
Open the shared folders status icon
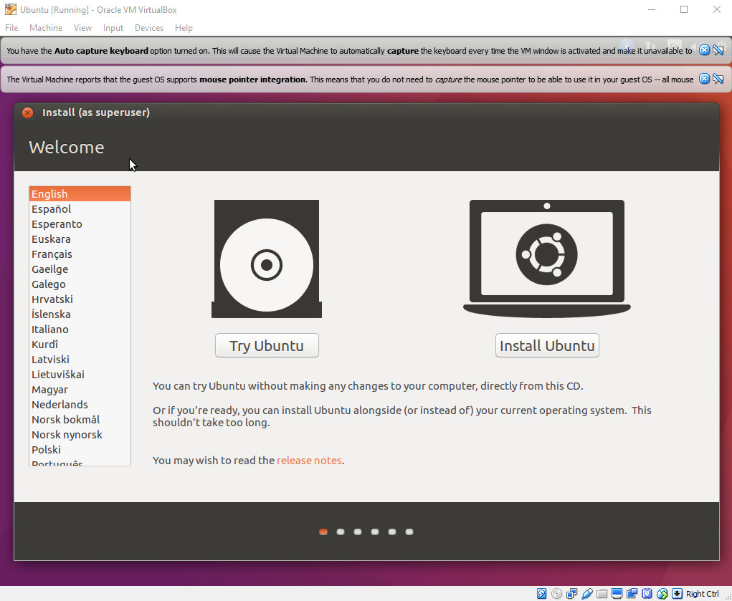[x=602, y=594]
